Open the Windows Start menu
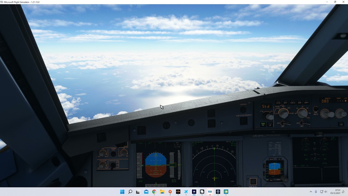This screenshot has height=196, width=348. pos(122,192)
